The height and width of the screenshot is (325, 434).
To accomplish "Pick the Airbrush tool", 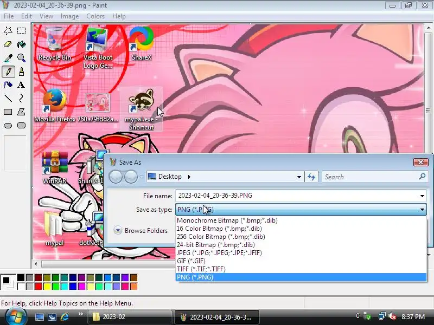I will pyautogui.click(x=8, y=84).
